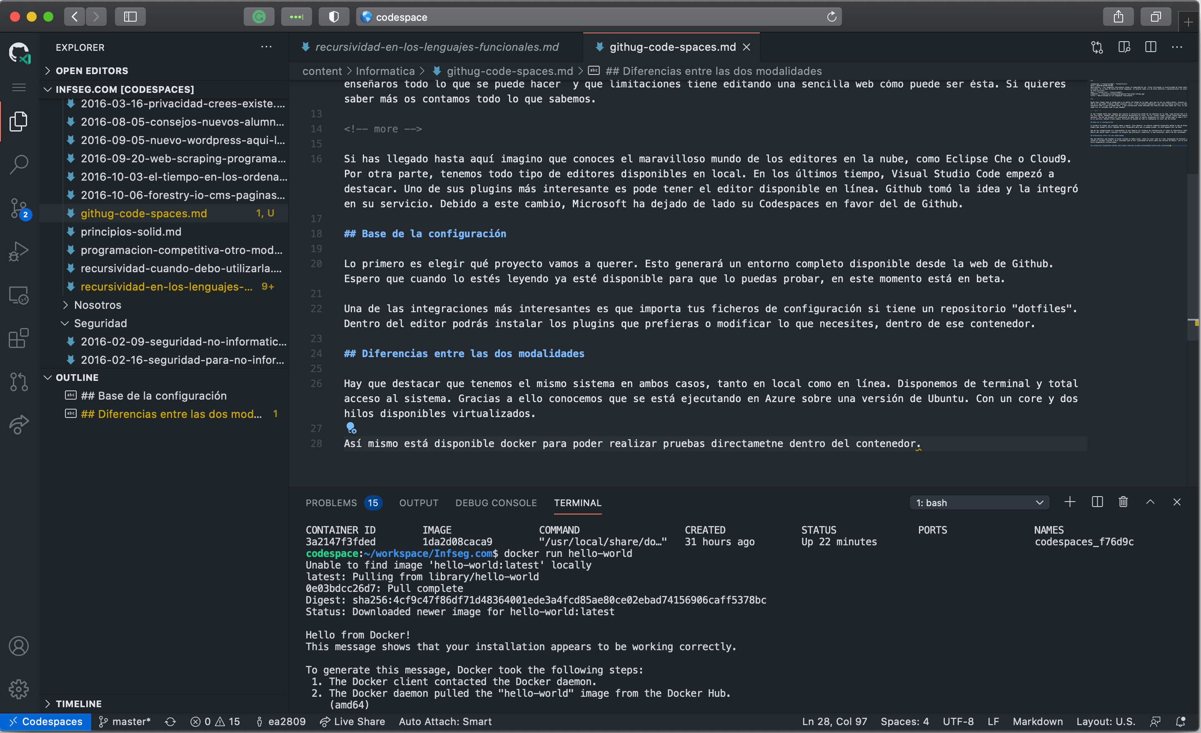Screen dimensions: 1201x733
Task: Select the Run and Debug icon
Action: [18, 251]
